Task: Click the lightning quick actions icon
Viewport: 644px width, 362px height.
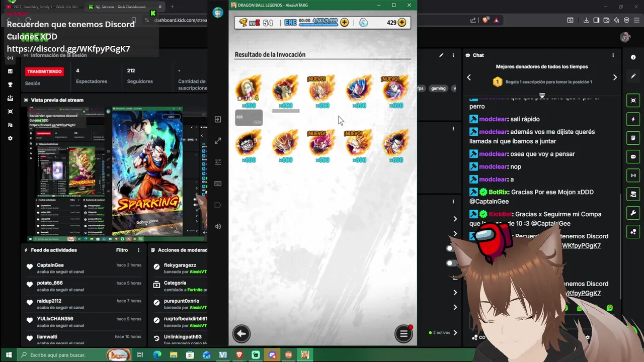Action: (x=633, y=119)
